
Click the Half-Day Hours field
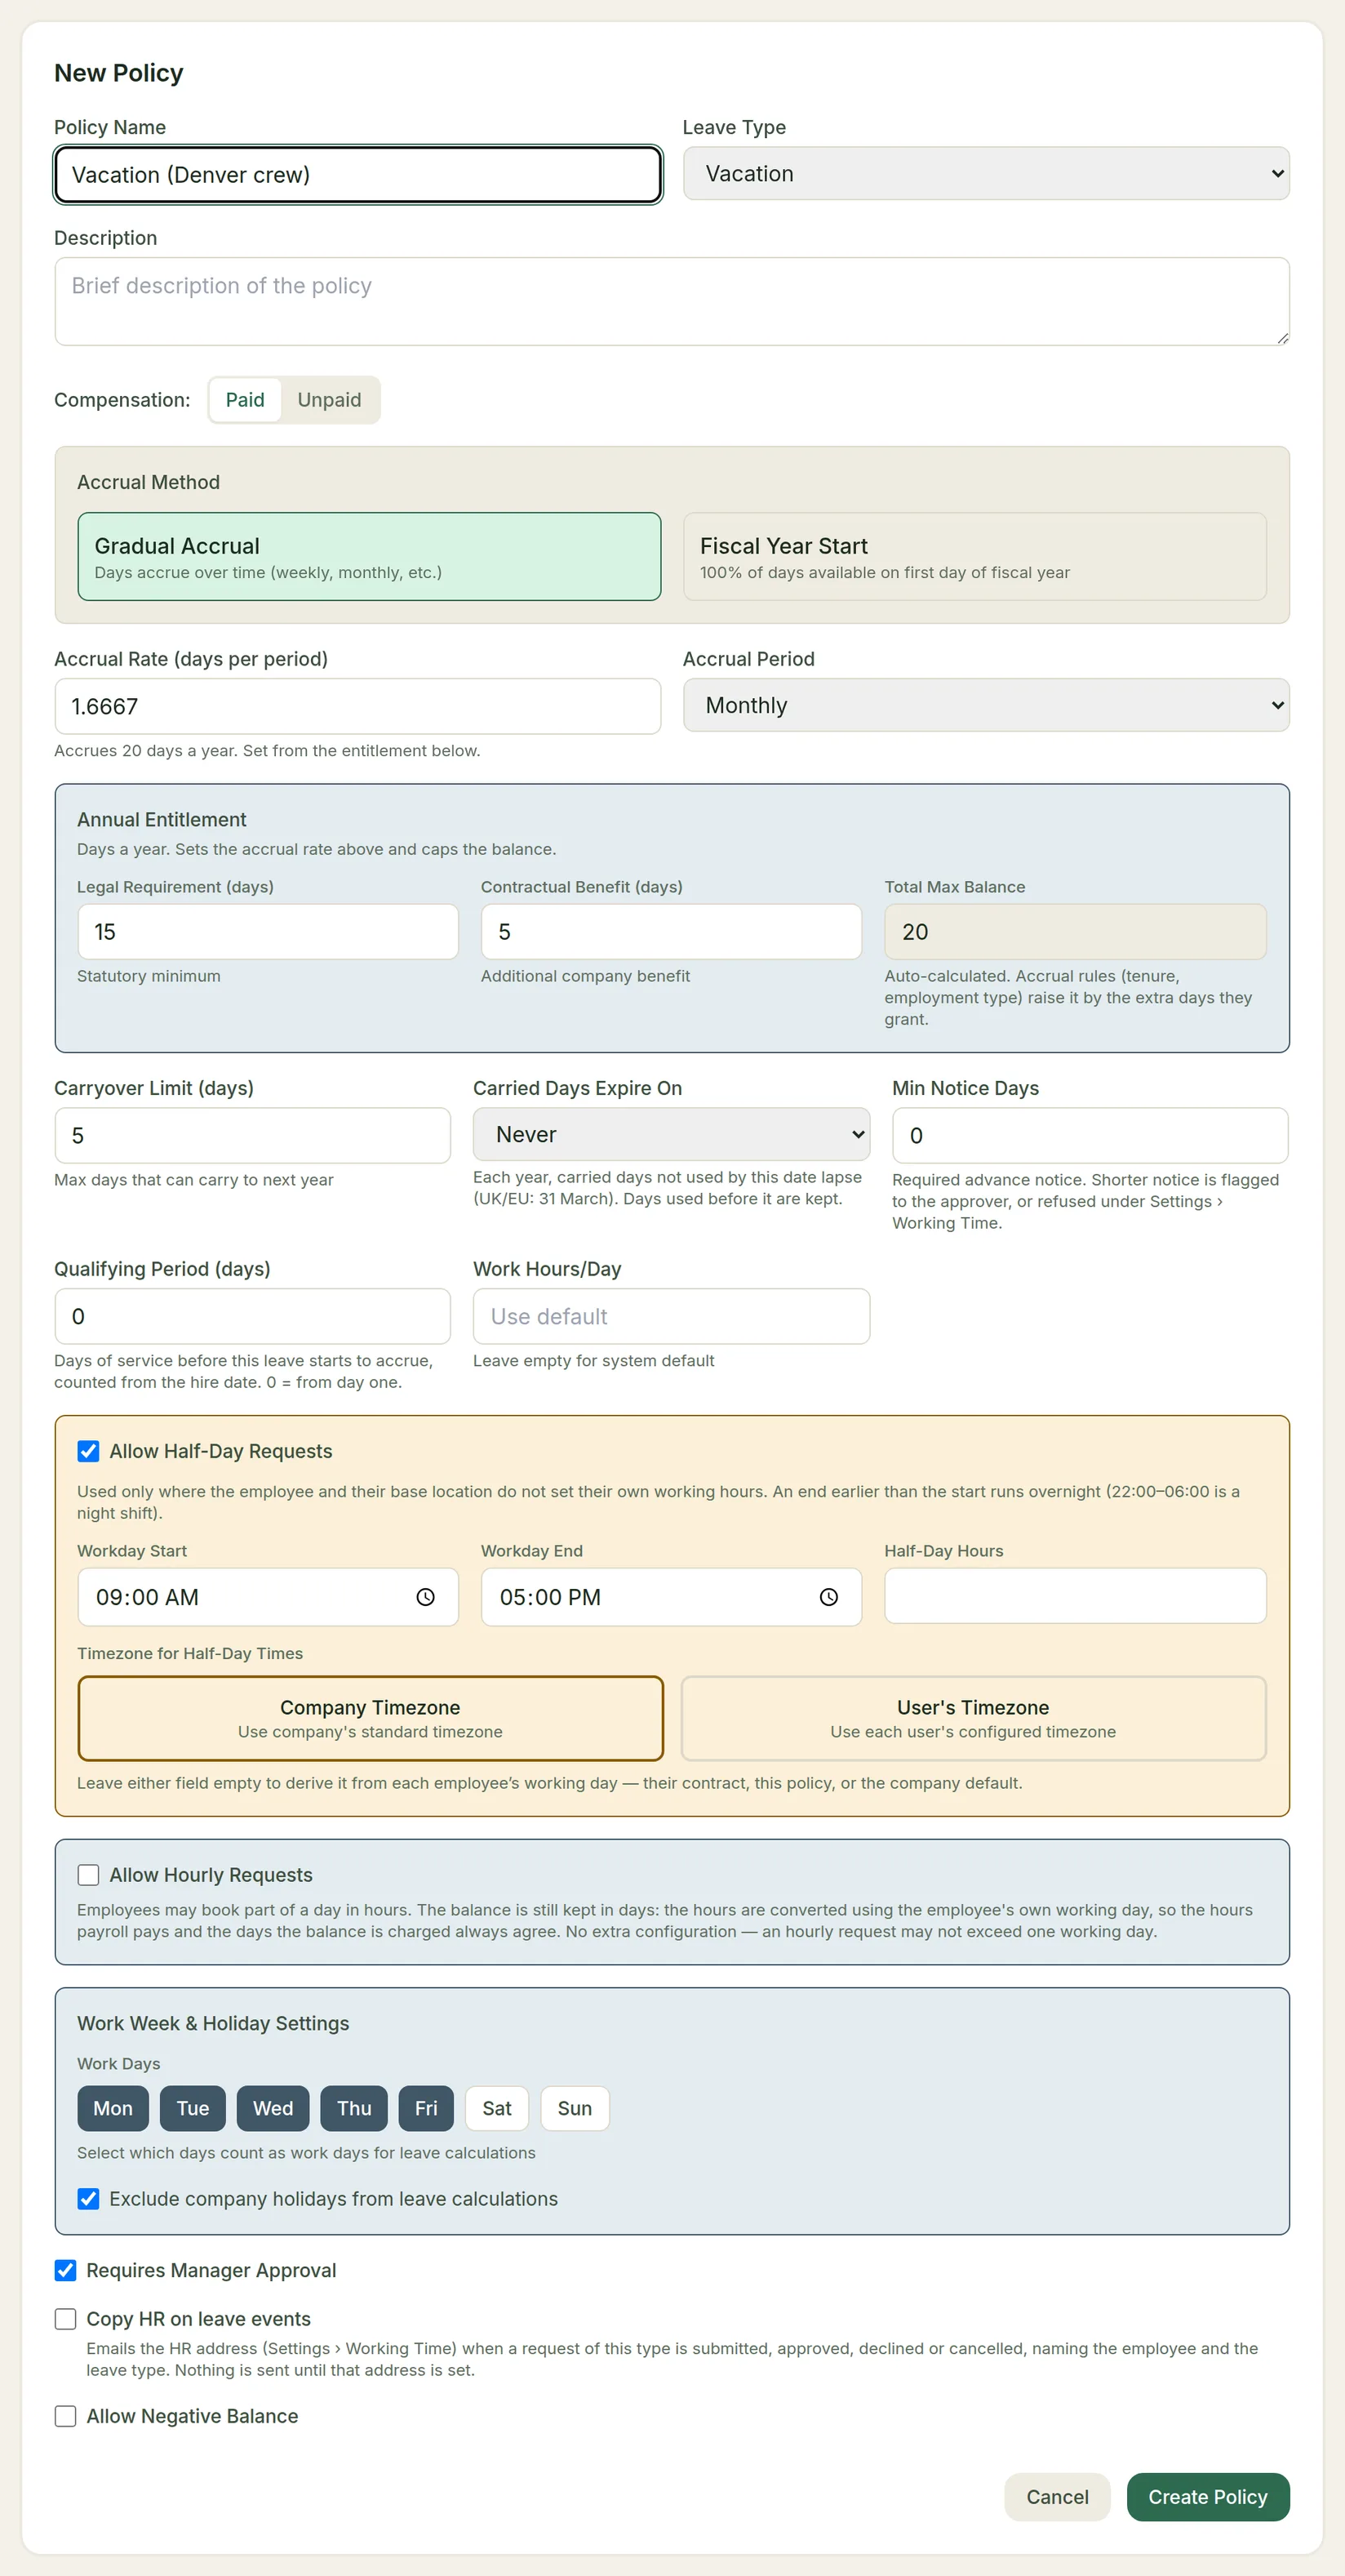[1075, 1596]
